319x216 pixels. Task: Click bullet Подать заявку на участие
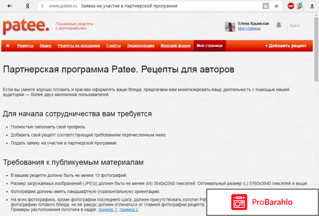tap(64, 143)
